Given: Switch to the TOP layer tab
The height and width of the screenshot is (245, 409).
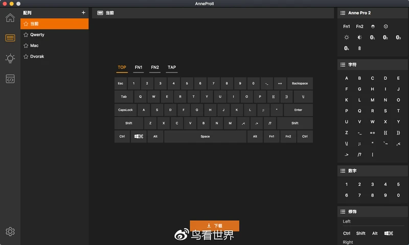Looking at the screenshot, I should 122,67.
